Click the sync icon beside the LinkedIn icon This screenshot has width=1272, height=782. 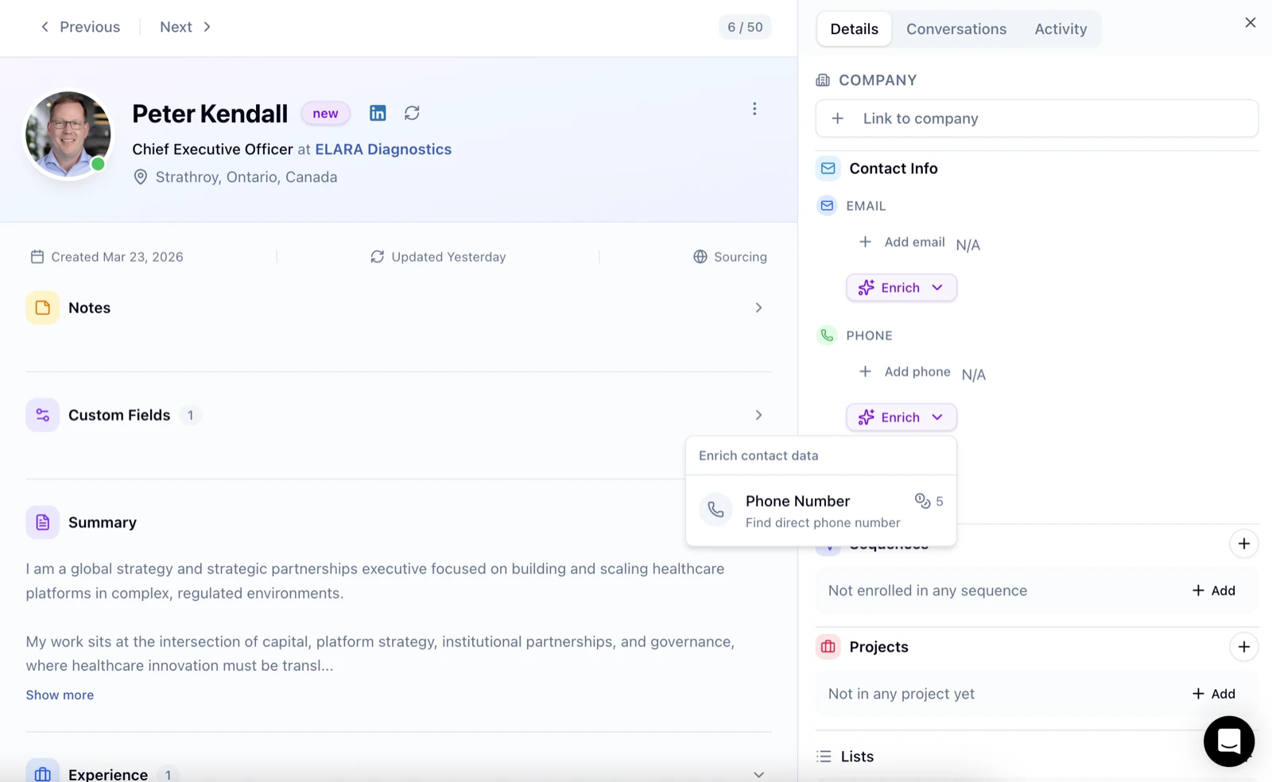412,113
